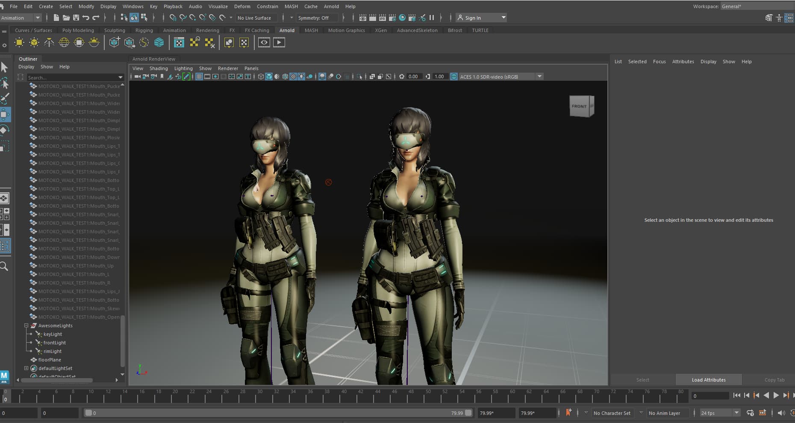The width and height of the screenshot is (795, 423).
Task: Toggle film gate in viewport toolbar
Action: tap(207, 76)
